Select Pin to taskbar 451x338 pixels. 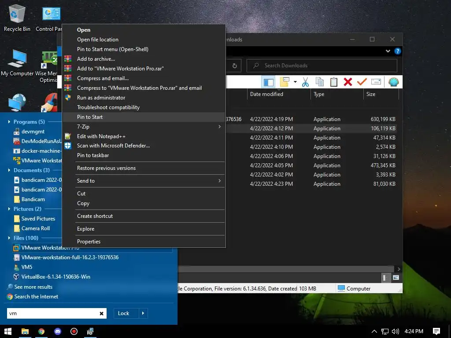pos(144,155)
